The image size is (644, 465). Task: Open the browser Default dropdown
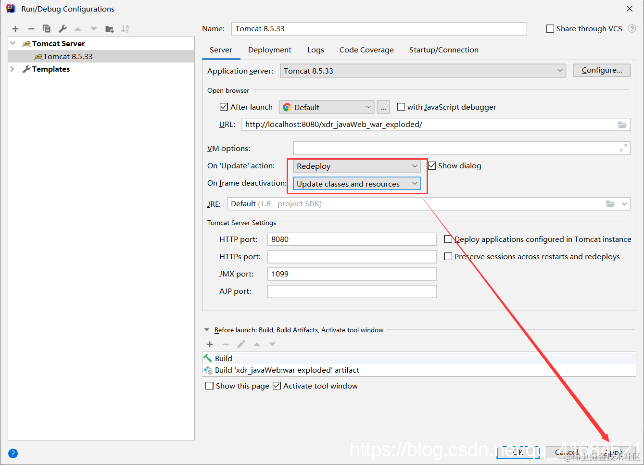(x=327, y=107)
